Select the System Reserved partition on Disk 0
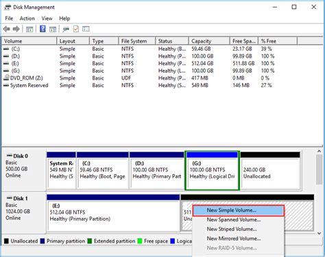 click(61, 171)
